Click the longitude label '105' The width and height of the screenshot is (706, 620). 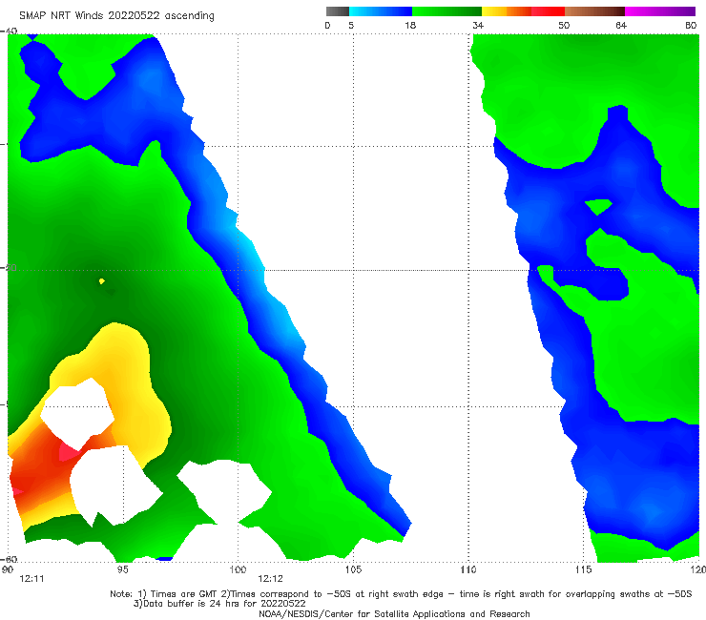click(353, 569)
